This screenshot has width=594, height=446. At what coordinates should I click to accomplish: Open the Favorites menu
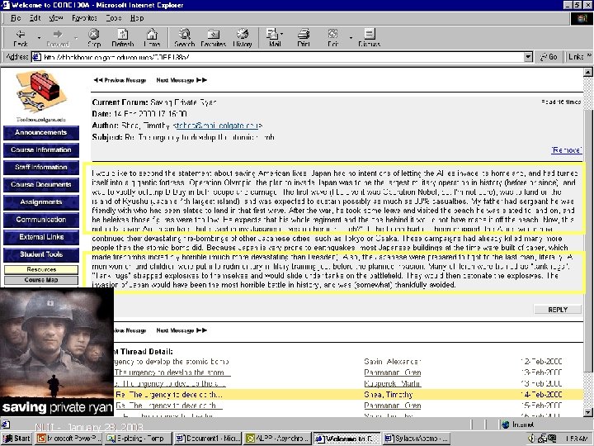pos(84,18)
